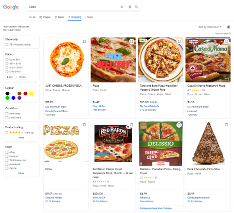Image resolution: width=234 pixels, height=213 pixels.
Task: Filter by green colour swatch
Action: [x=7, y=98]
